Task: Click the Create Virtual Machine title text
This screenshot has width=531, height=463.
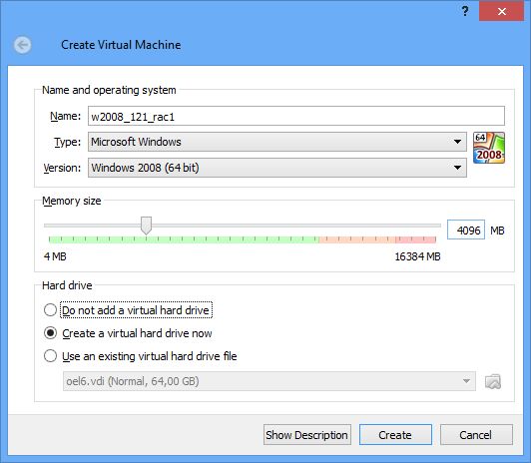Action: click(121, 45)
